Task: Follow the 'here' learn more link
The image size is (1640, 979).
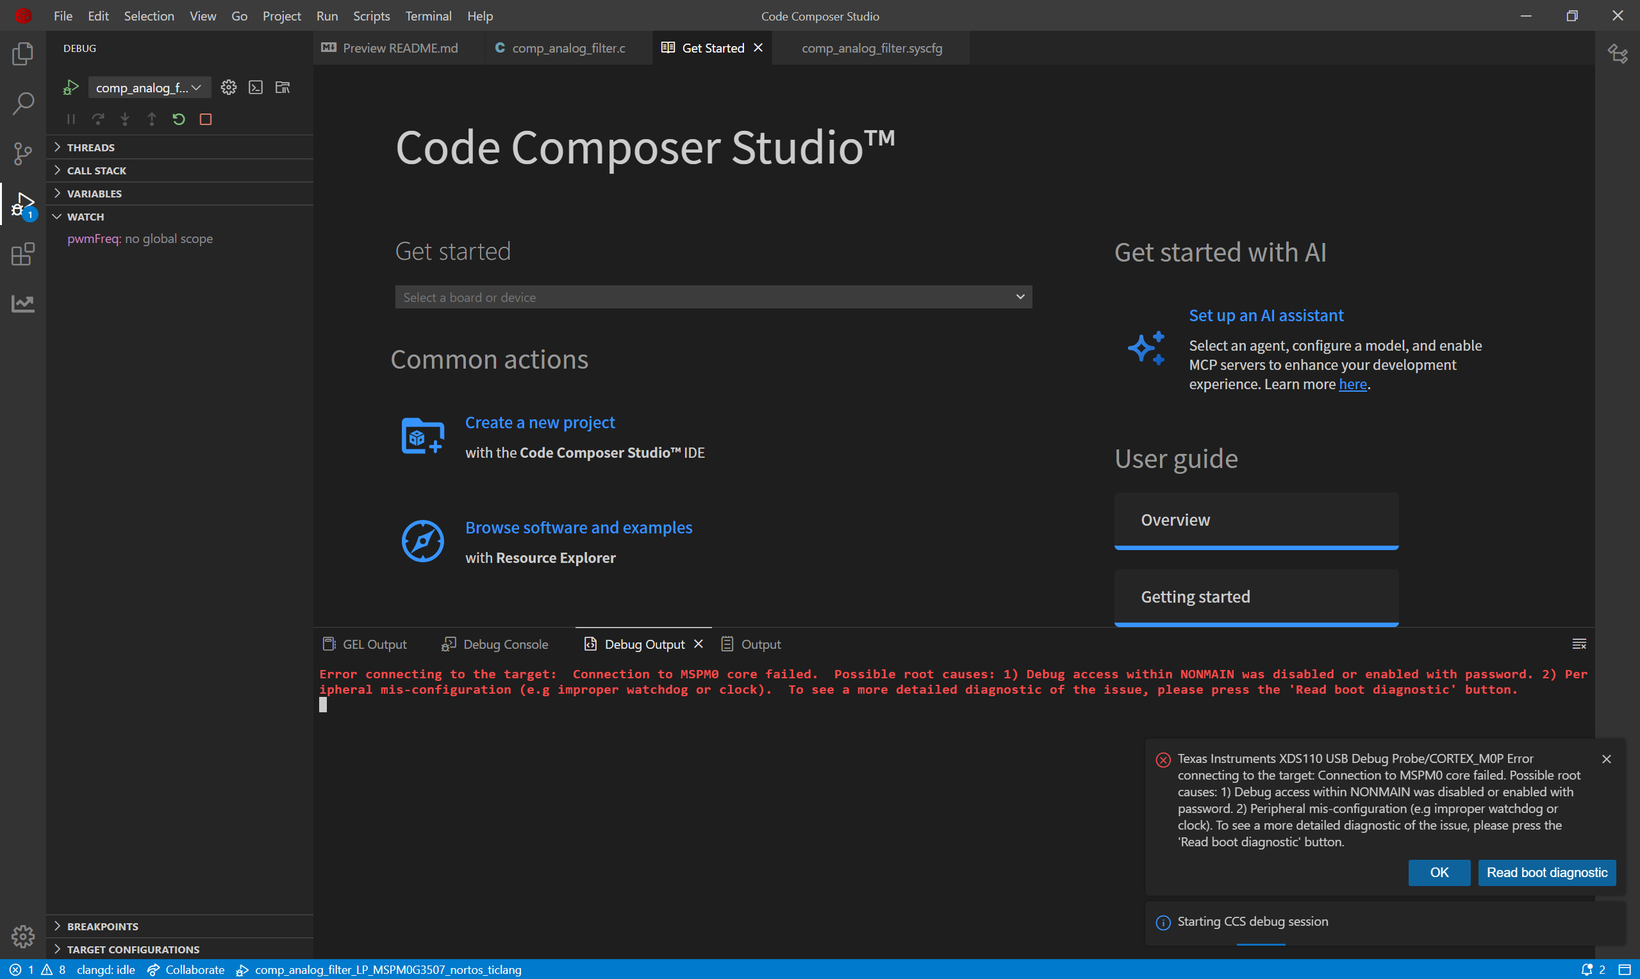Action: click(1352, 384)
